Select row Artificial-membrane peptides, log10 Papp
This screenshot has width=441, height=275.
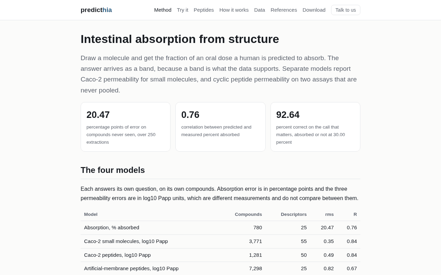coord(220,268)
